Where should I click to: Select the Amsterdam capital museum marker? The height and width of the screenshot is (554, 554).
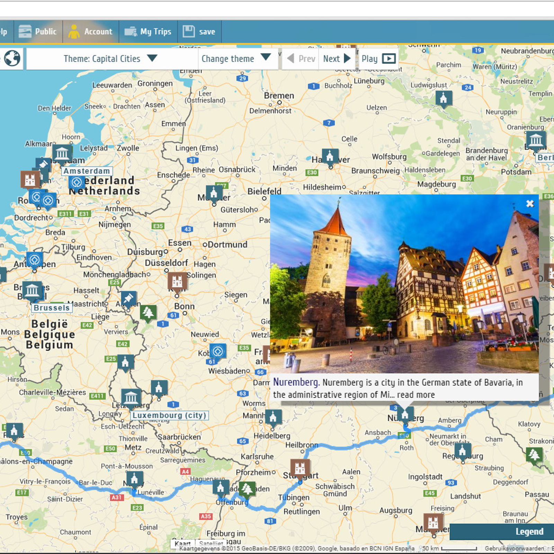62,153
